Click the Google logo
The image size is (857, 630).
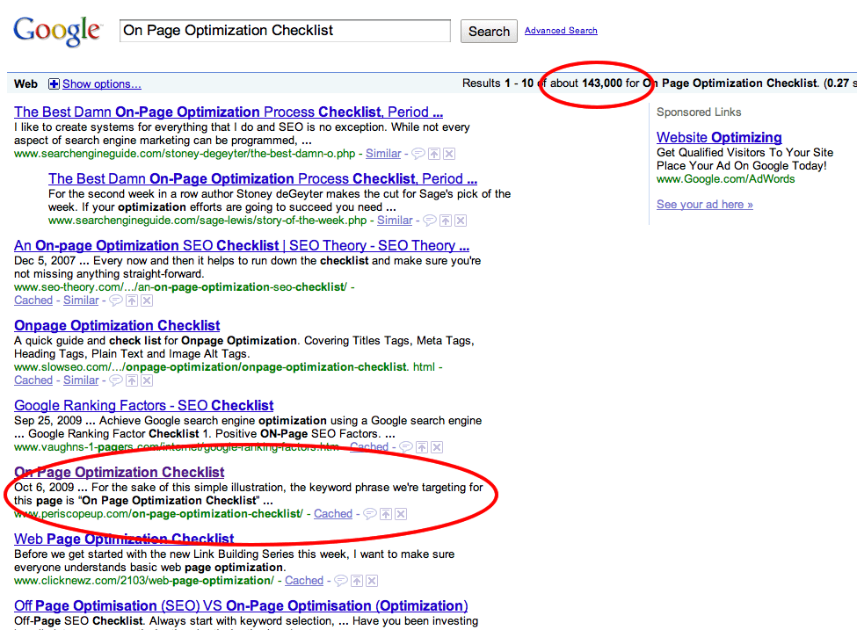[57, 31]
